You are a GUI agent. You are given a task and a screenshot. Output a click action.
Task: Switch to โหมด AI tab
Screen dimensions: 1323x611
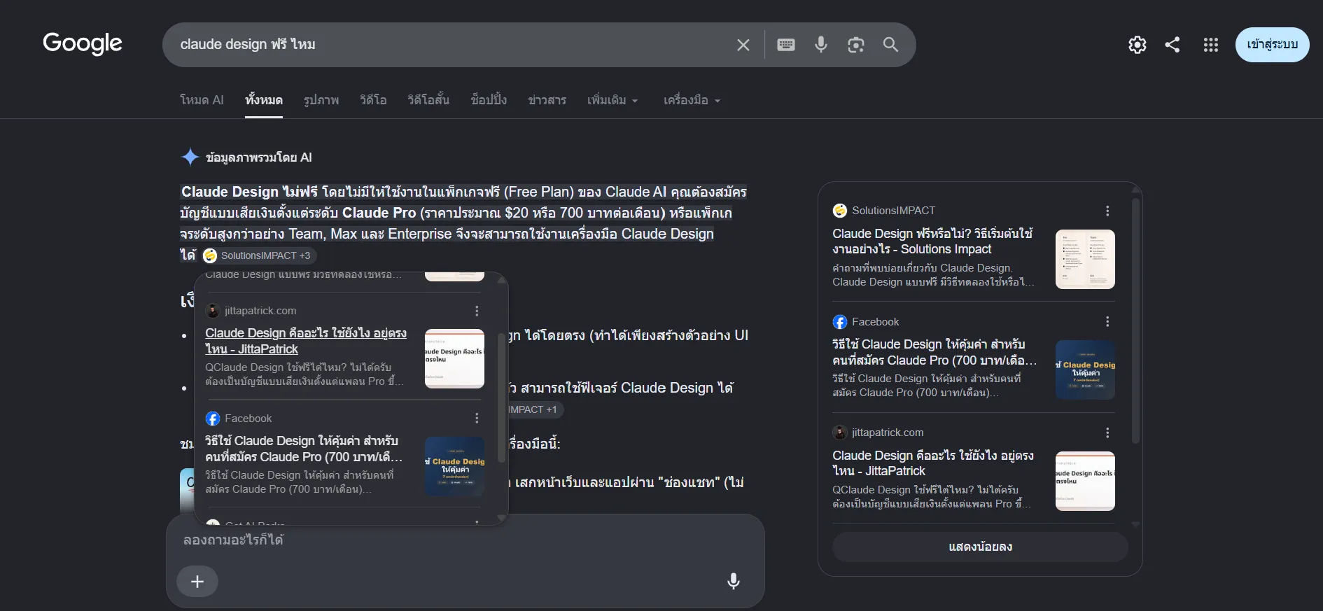coord(202,100)
